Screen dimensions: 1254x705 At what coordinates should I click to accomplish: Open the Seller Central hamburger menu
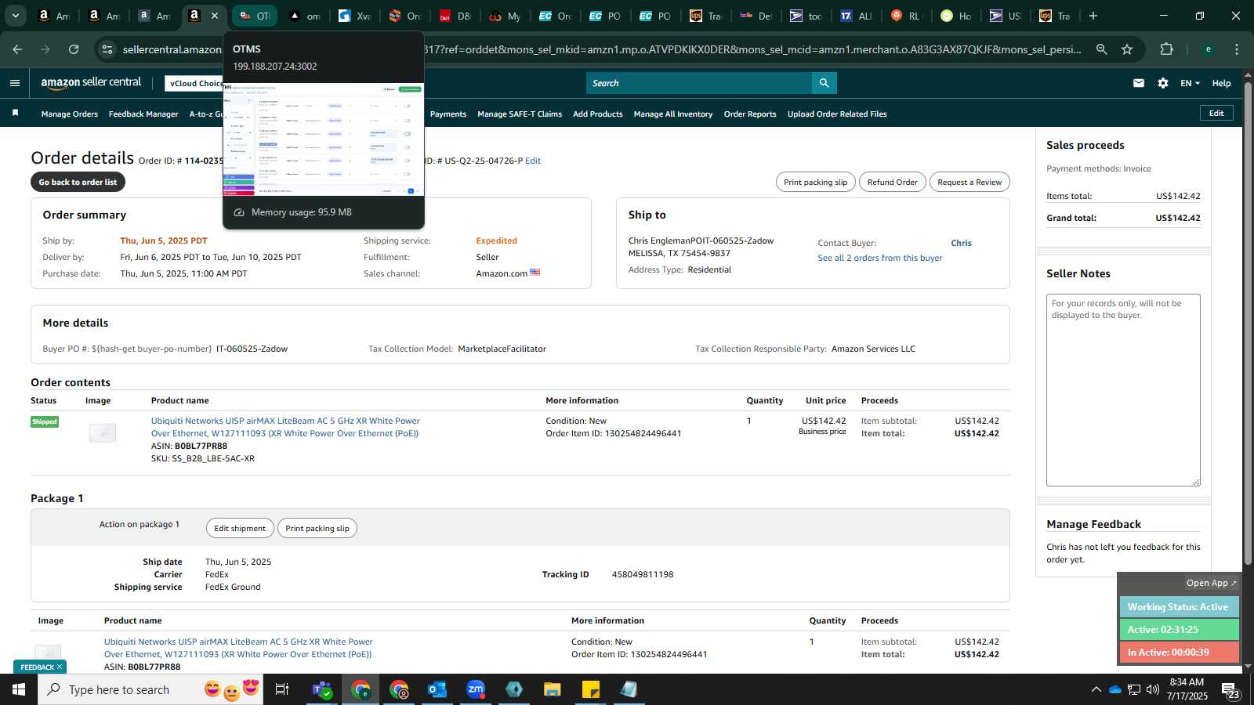(15, 83)
